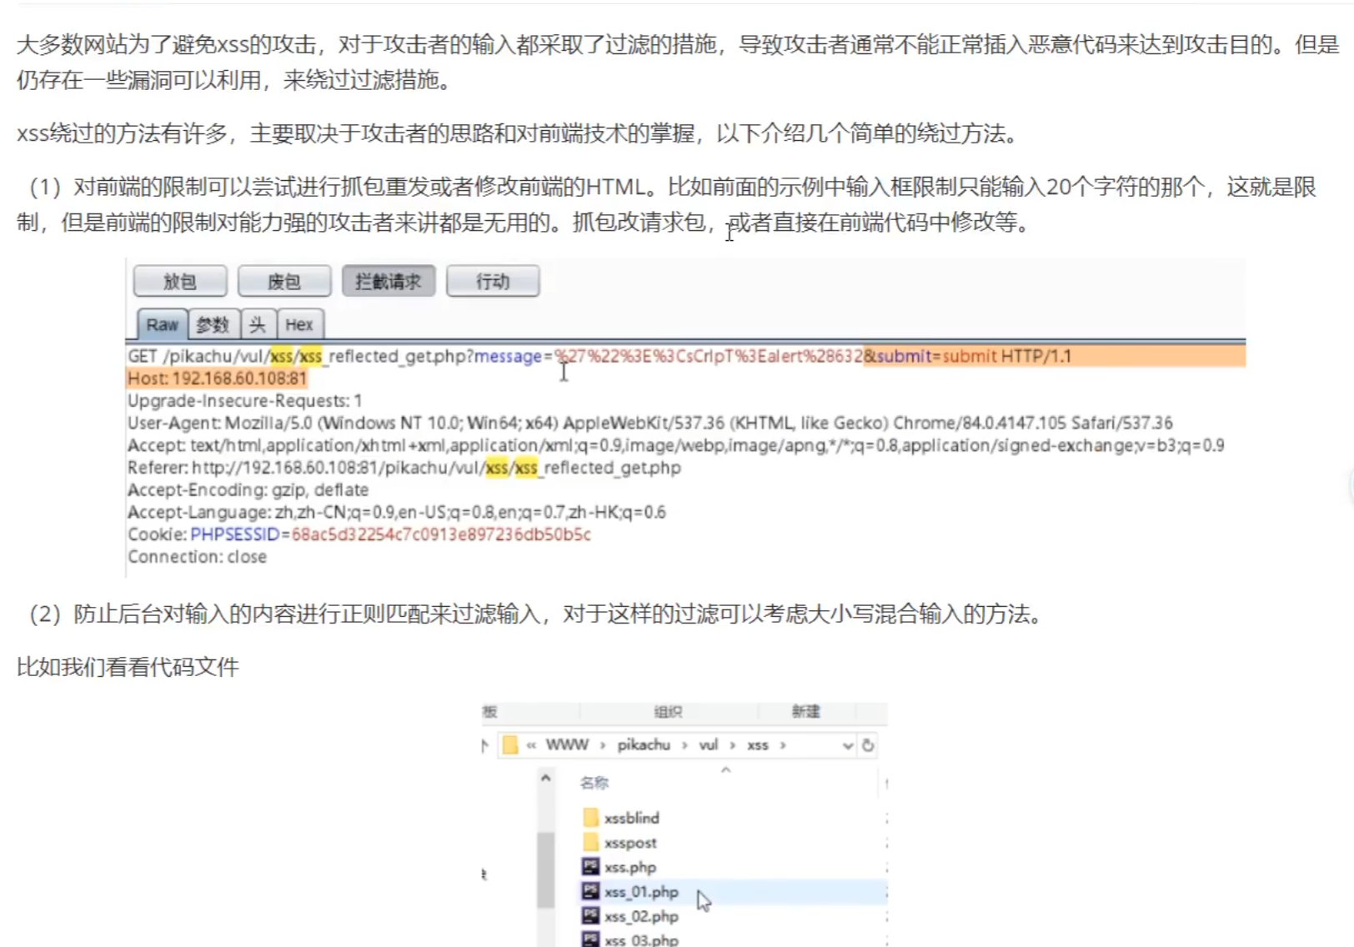Switch to the Hex tab
Viewport: 1354px width, 947px height.
point(300,324)
